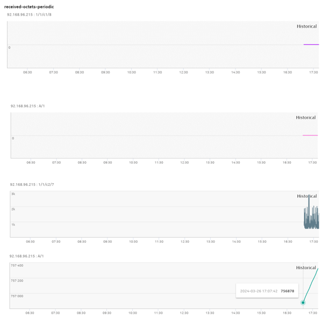The height and width of the screenshot is (324, 329).
Task: Click the 756878 value tooltip
Action: (x=287, y=291)
